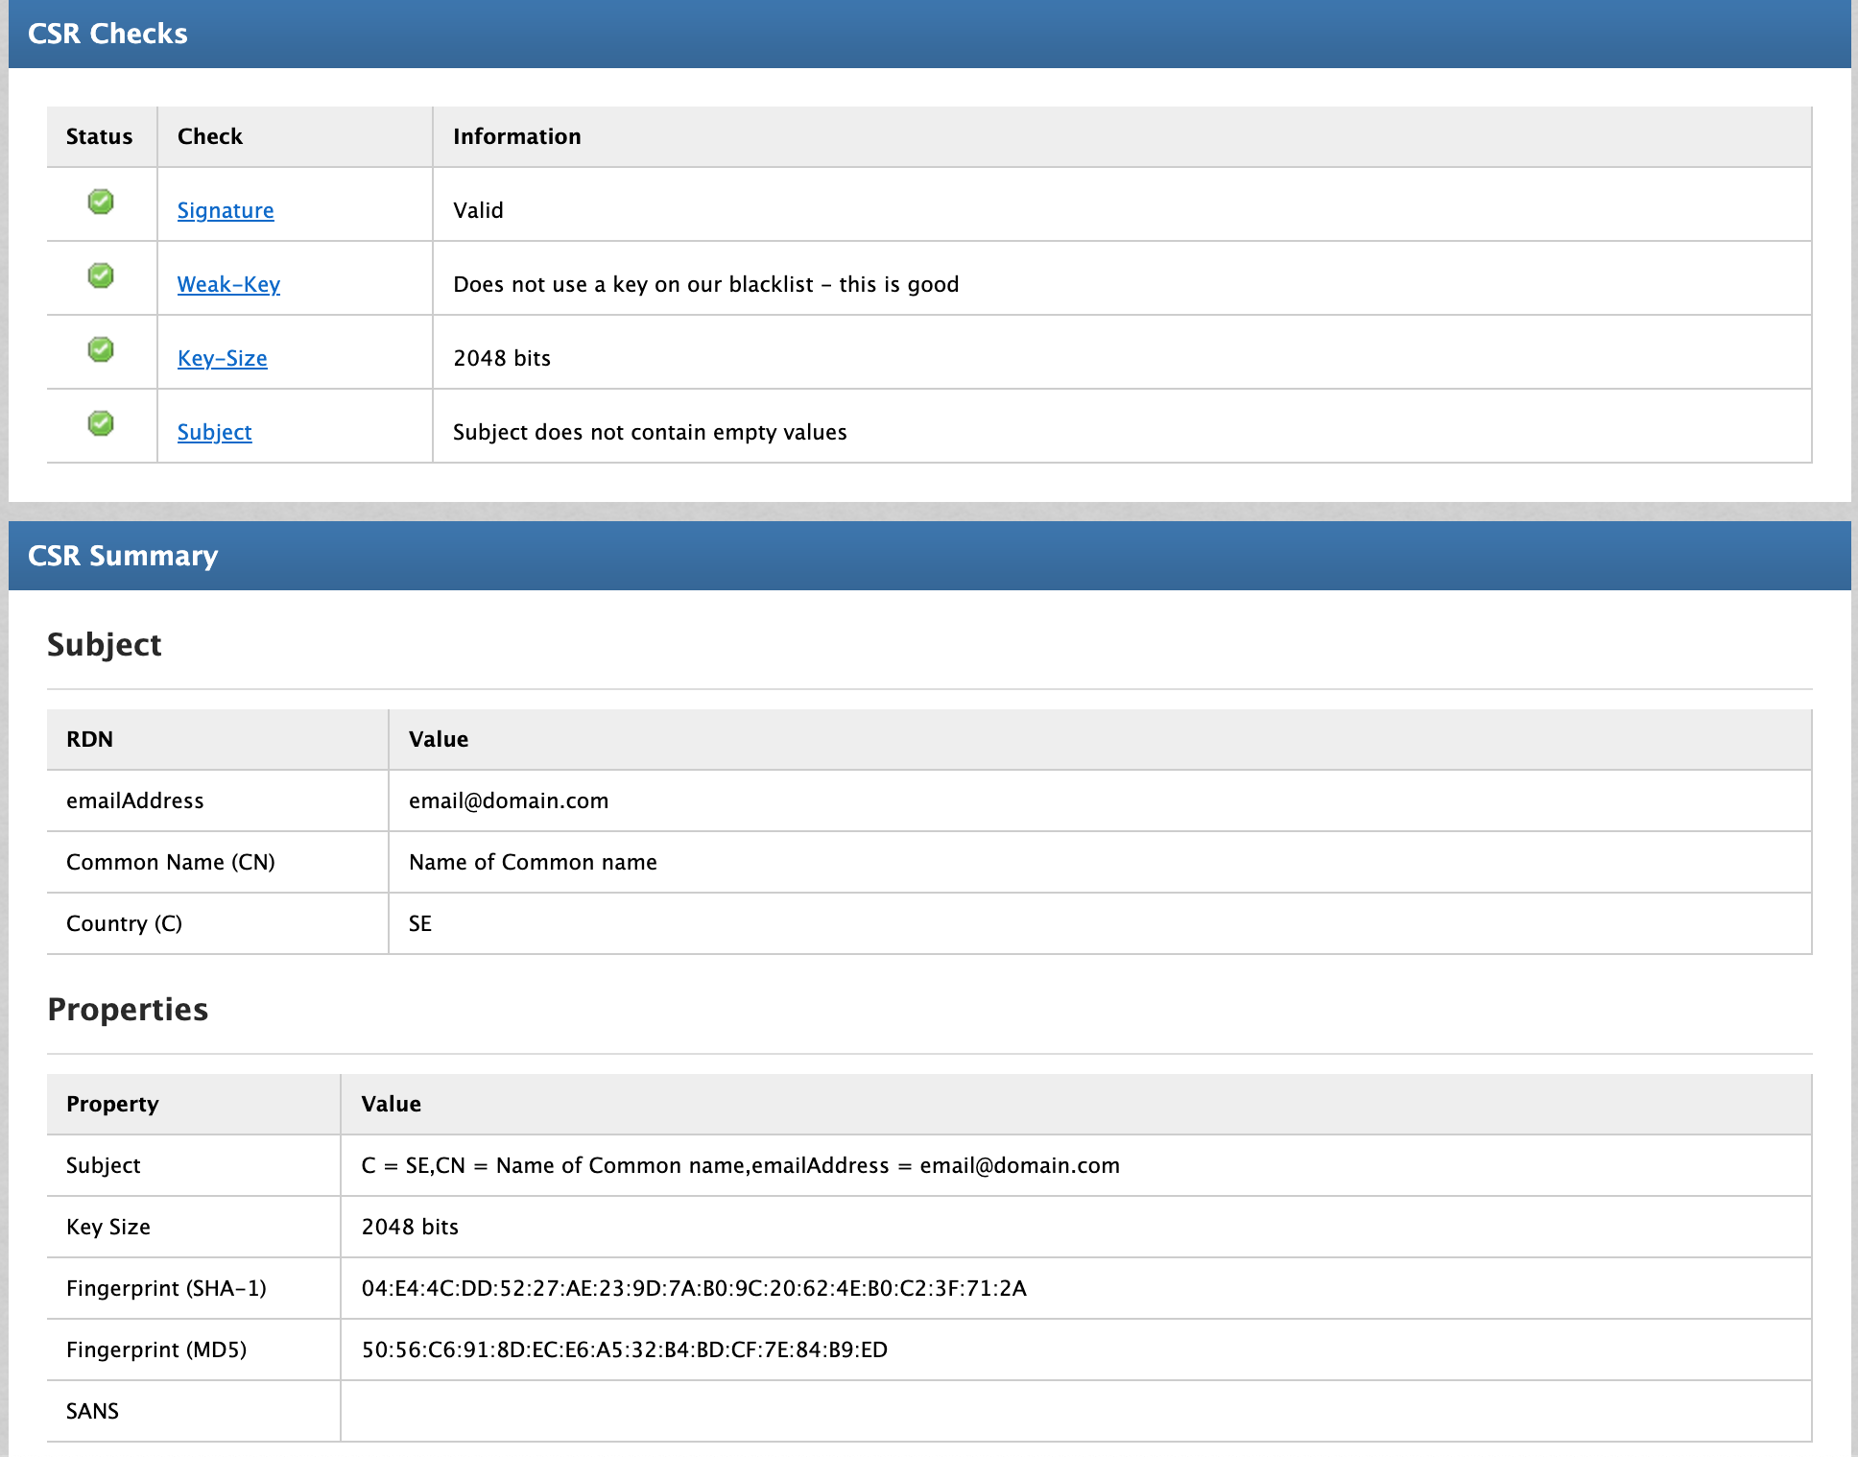Follow the Subject link in checks table
Image resolution: width=1858 pixels, height=1457 pixels.
pos(214,432)
